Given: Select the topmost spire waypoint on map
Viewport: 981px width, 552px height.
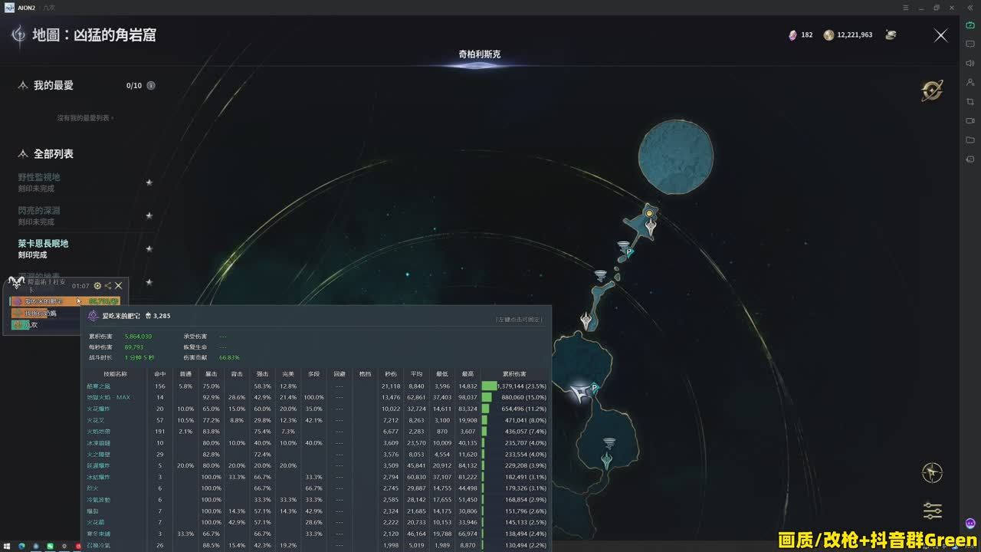Looking at the screenshot, I should tap(651, 228).
